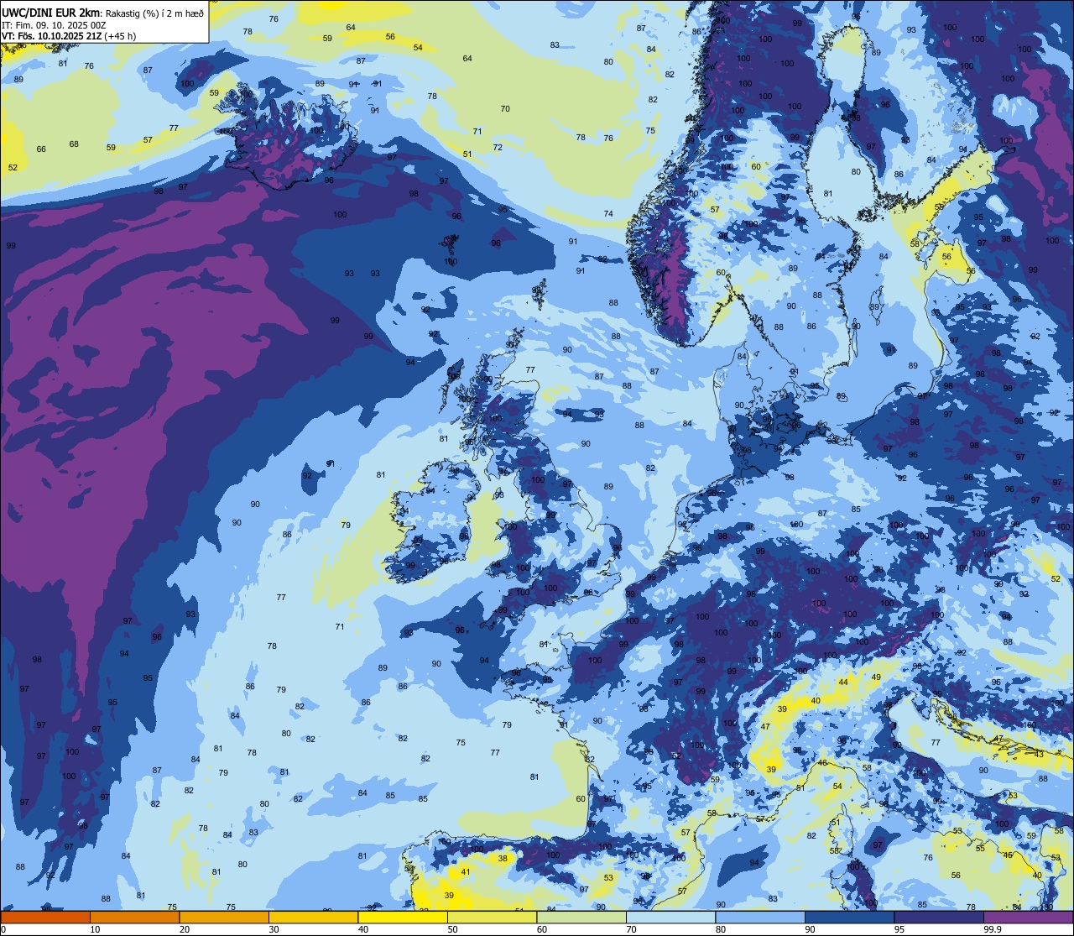
Task: Click the '70' value in the Norwegian Sea
Action: 505,109
